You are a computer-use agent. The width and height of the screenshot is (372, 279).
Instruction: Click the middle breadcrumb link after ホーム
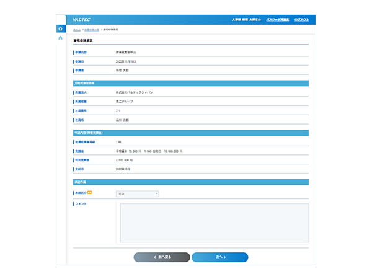91,29
